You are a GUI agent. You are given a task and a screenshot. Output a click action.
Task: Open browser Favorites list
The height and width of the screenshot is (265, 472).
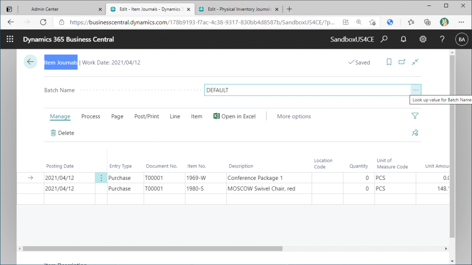[411, 22]
